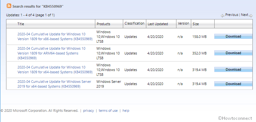The width and height of the screenshot is (256, 122).
Task: Click the Windows Server 2019 products cell
Action: [x=109, y=84]
